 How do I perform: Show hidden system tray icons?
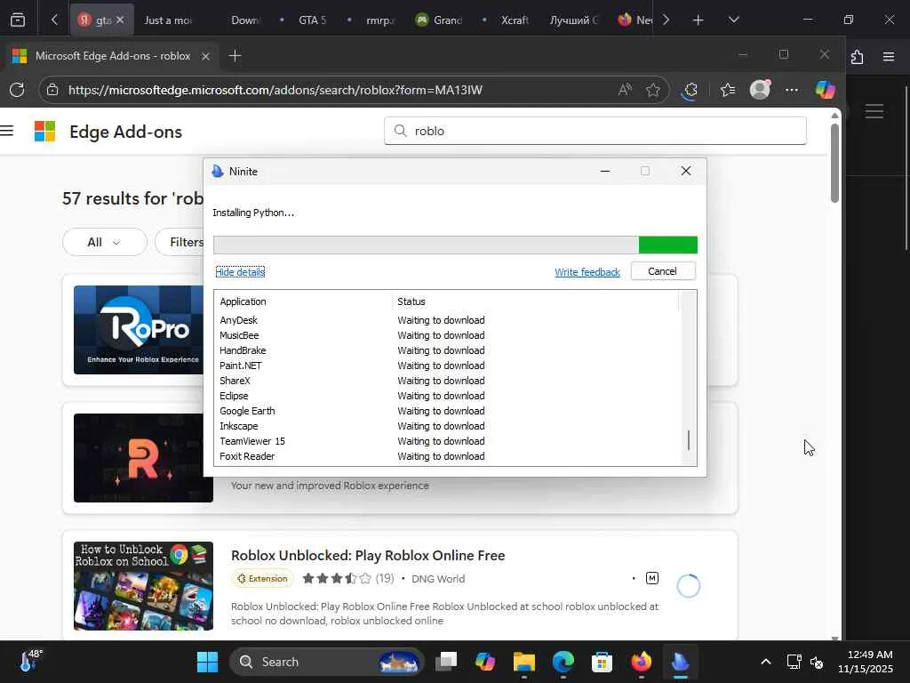point(766,662)
